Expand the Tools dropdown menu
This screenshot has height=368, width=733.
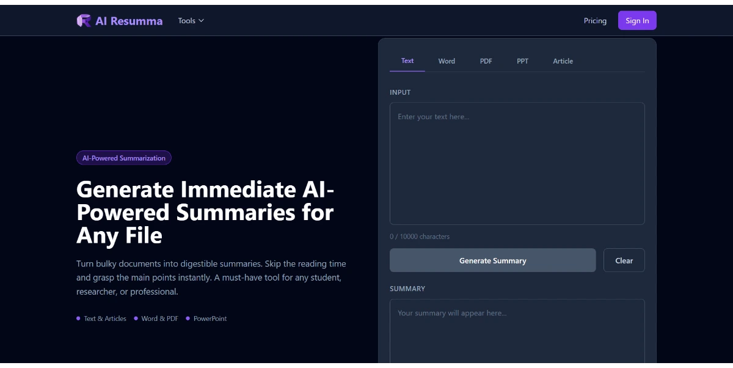pyautogui.click(x=191, y=21)
